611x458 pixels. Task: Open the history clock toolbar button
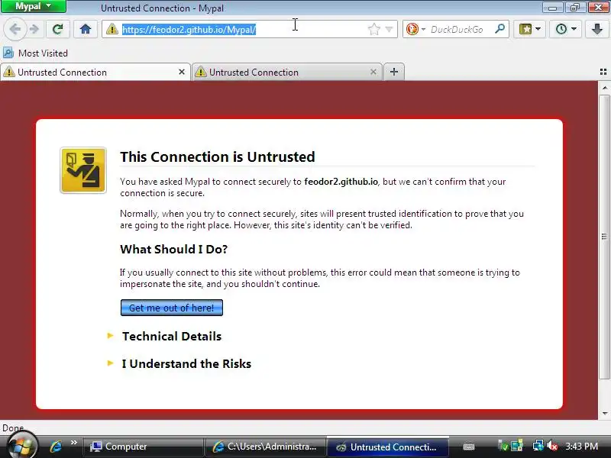pos(561,29)
